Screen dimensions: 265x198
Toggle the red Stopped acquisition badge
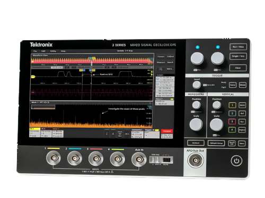tap(167, 131)
